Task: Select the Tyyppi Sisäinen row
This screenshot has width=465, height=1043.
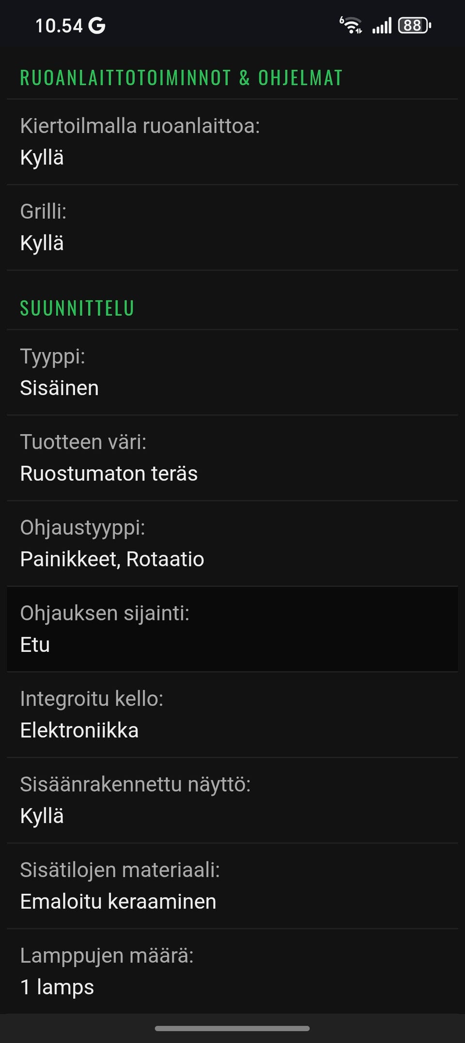Action: (232, 372)
